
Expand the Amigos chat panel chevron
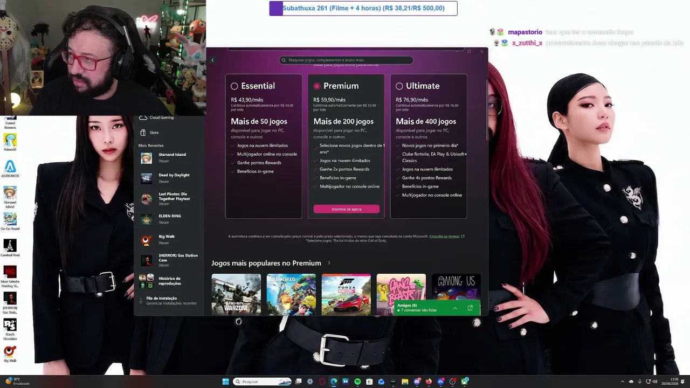(x=455, y=308)
